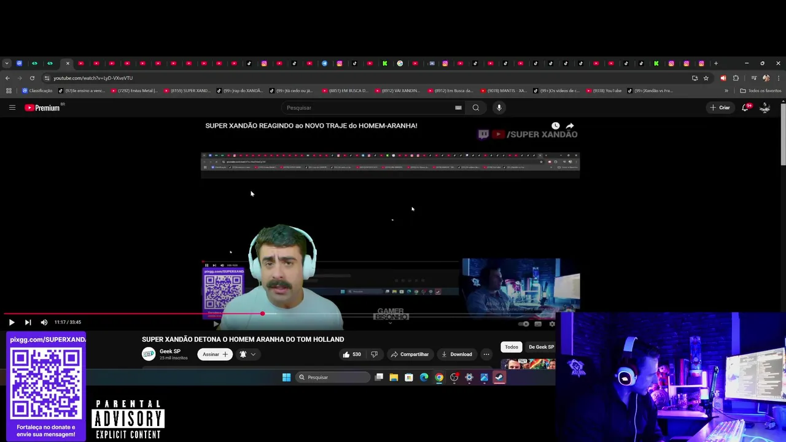Click the video title SUPER XANDÃO DETONA

pyautogui.click(x=243, y=339)
